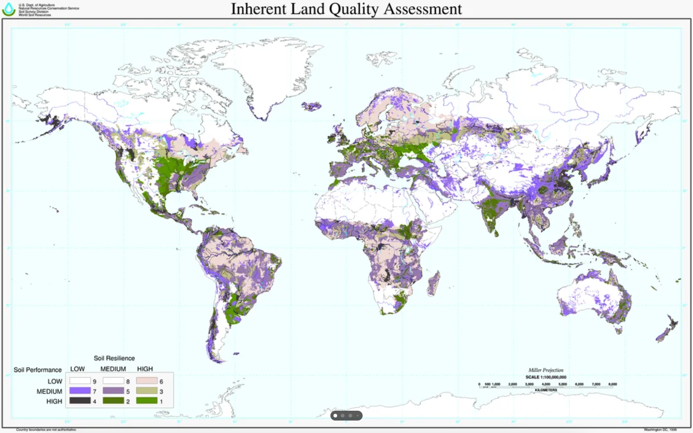The image size is (693, 433).
Task: Click the smallest fourth carousel dot
Action: coord(357,415)
